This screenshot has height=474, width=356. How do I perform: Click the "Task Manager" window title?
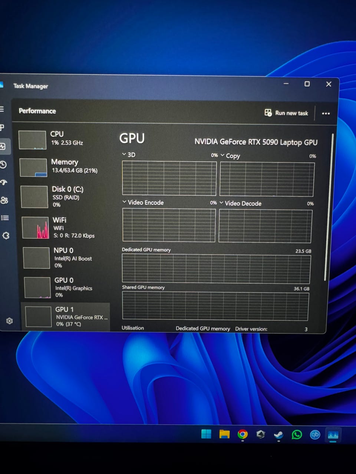pos(30,86)
